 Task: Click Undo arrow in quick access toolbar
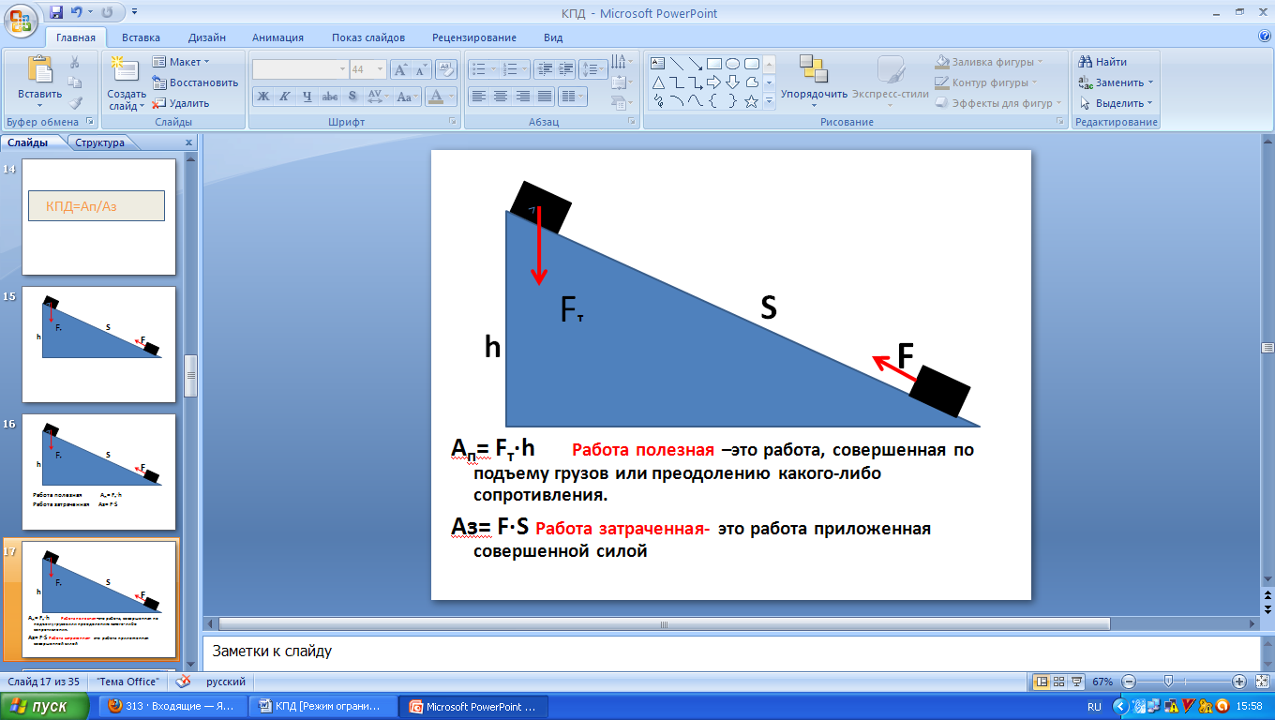tap(75, 12)
